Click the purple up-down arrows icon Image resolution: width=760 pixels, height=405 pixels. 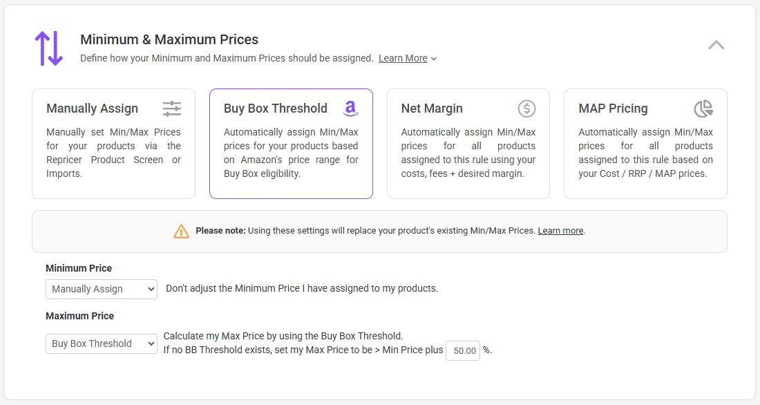coord(49,48)
